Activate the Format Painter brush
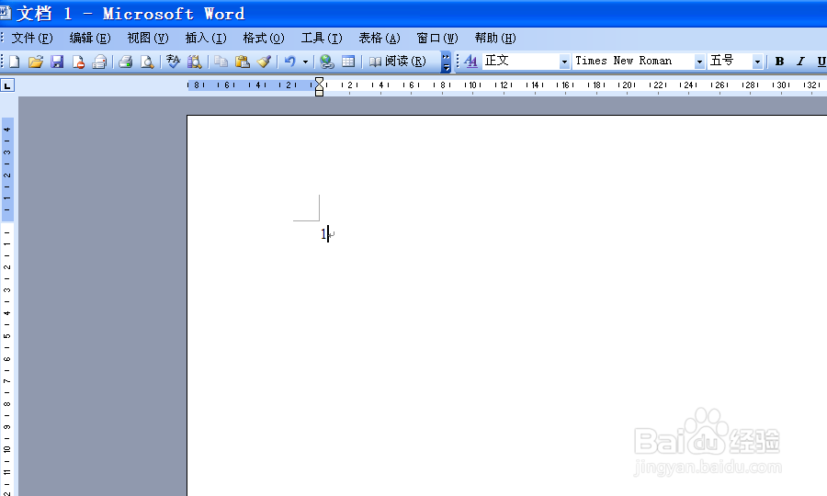 264,62
